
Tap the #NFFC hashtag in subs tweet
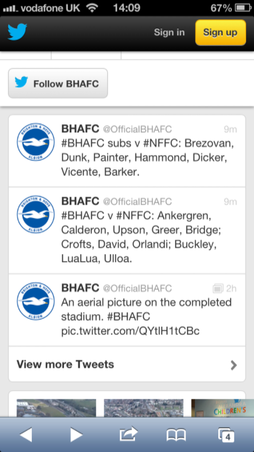click(161, 143)
